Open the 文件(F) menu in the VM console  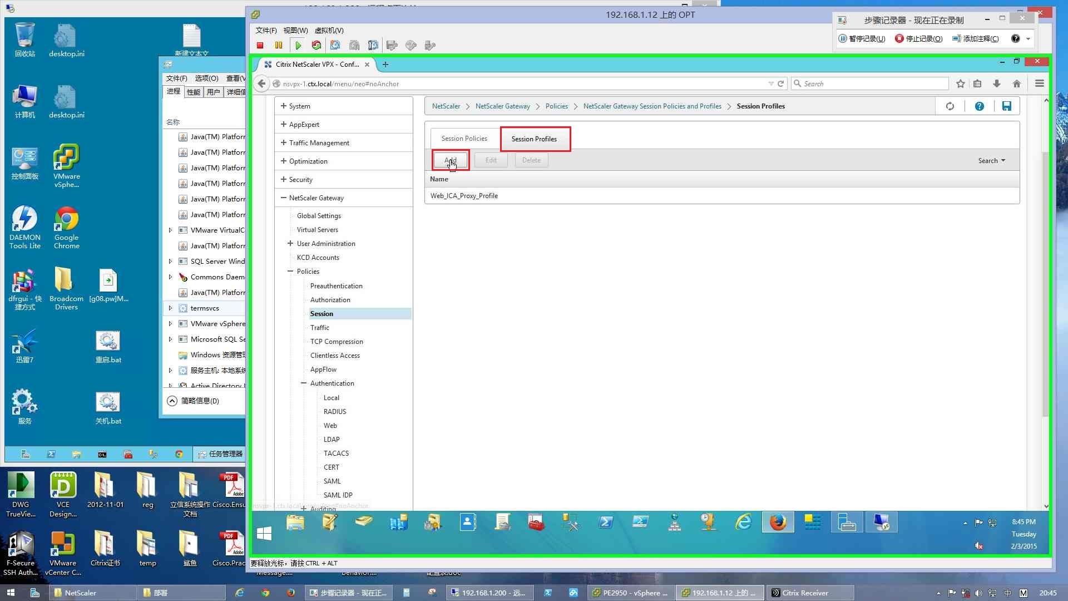(x=266, y=31)
